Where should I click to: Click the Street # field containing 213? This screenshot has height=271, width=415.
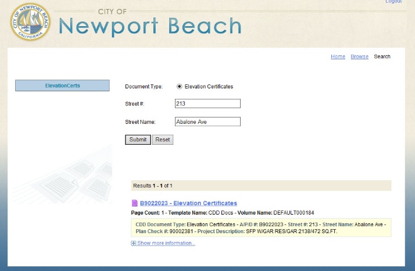(x=208, y=104)
